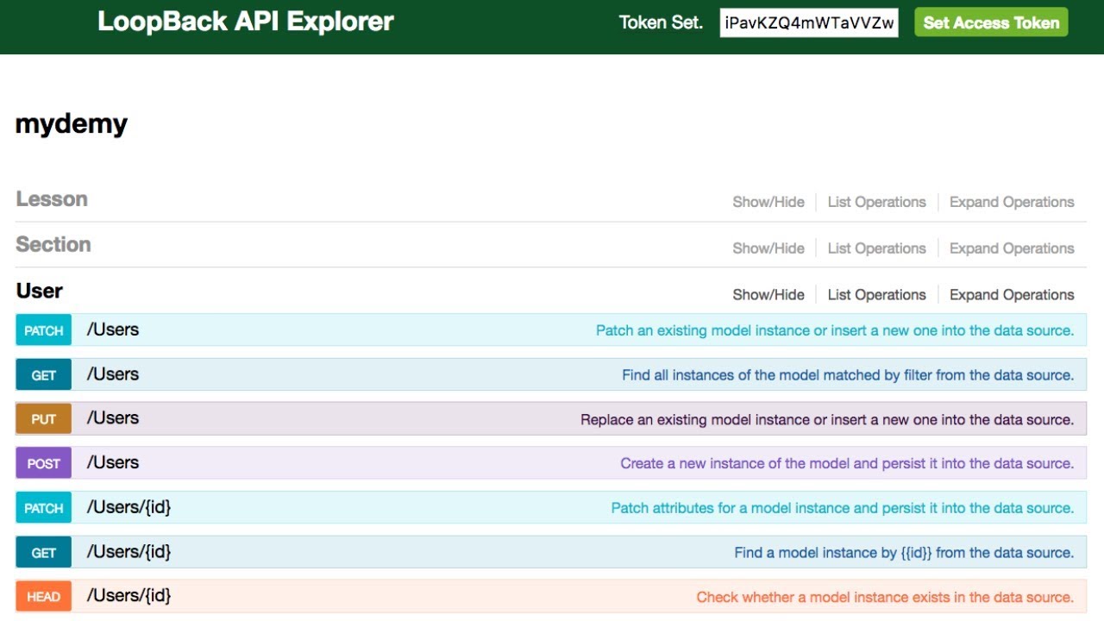The width and height of the screenshot is (1104, 621).
Task: Open the 'Find all instances' operation description
Action: (x=847, y=375)
